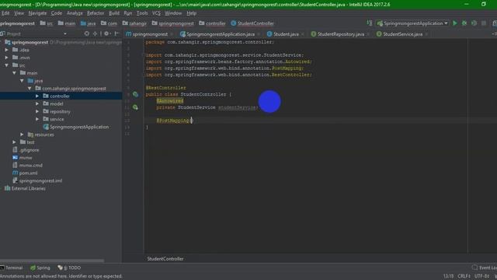Click the Stop process icon

(x=484, y=23)
